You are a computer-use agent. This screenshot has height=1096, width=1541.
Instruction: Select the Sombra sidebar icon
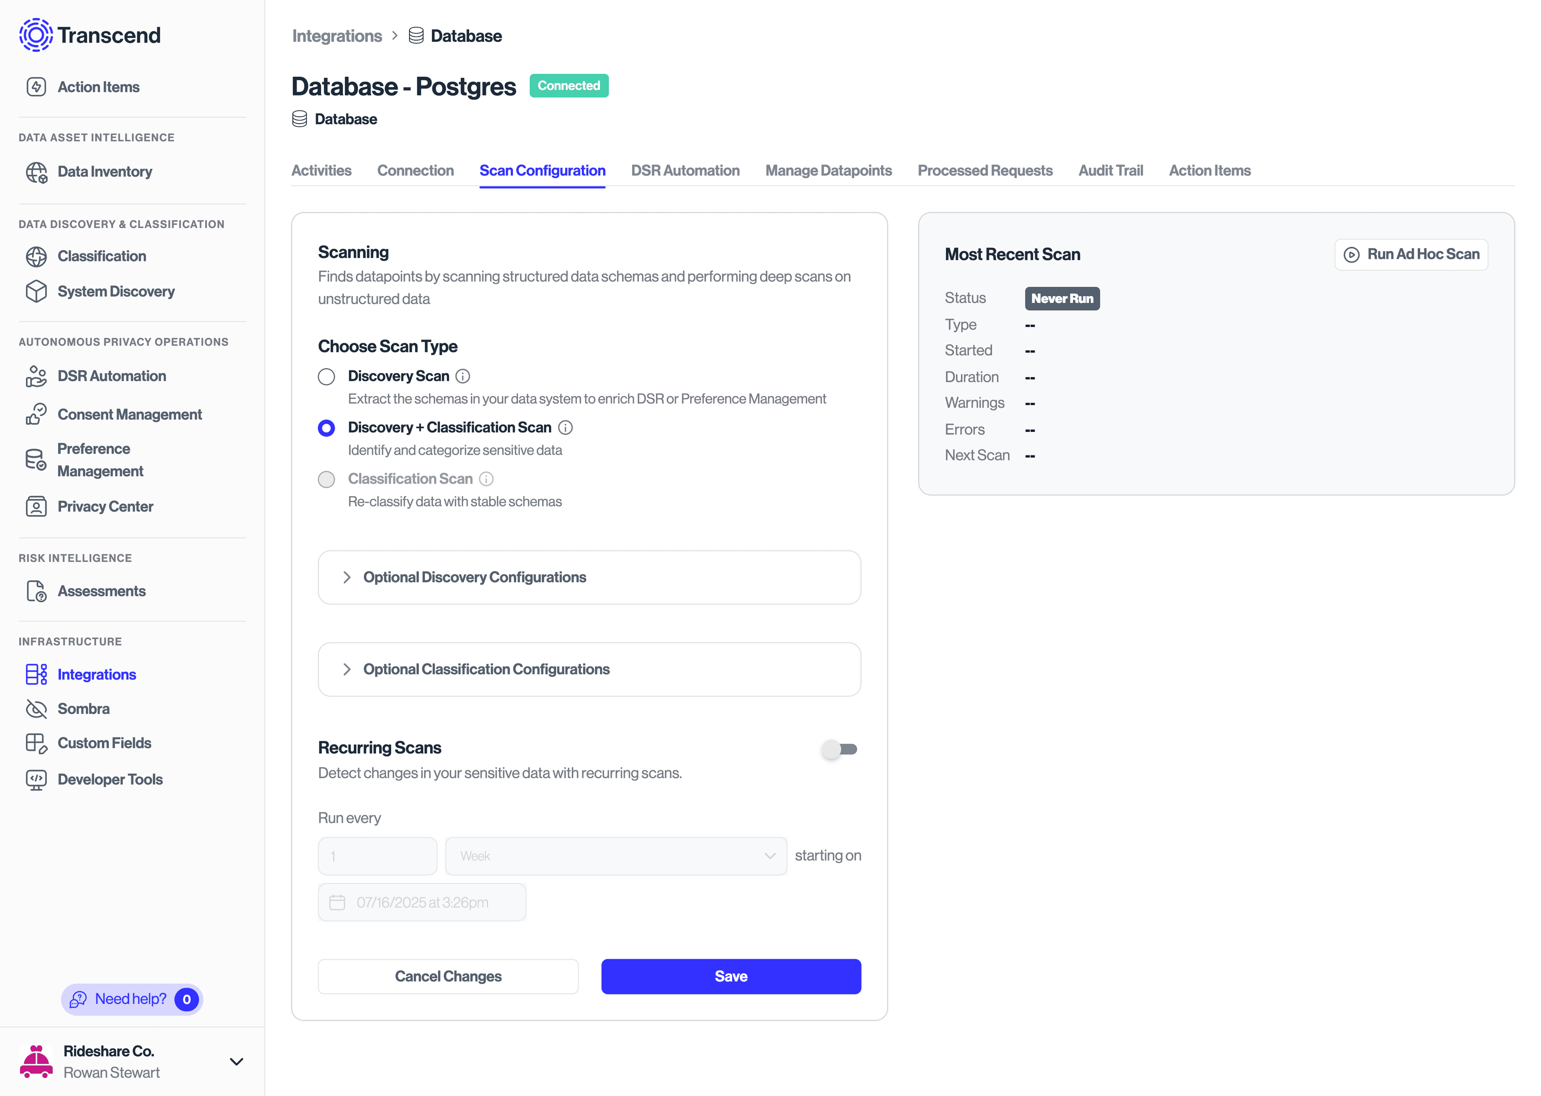(x=37, y=709)
